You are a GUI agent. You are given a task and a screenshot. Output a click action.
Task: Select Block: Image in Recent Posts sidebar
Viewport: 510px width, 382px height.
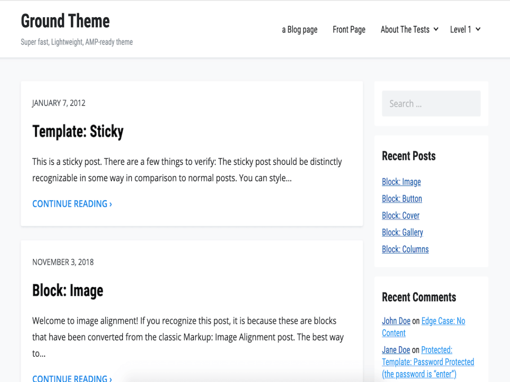(x=401, y=182)
